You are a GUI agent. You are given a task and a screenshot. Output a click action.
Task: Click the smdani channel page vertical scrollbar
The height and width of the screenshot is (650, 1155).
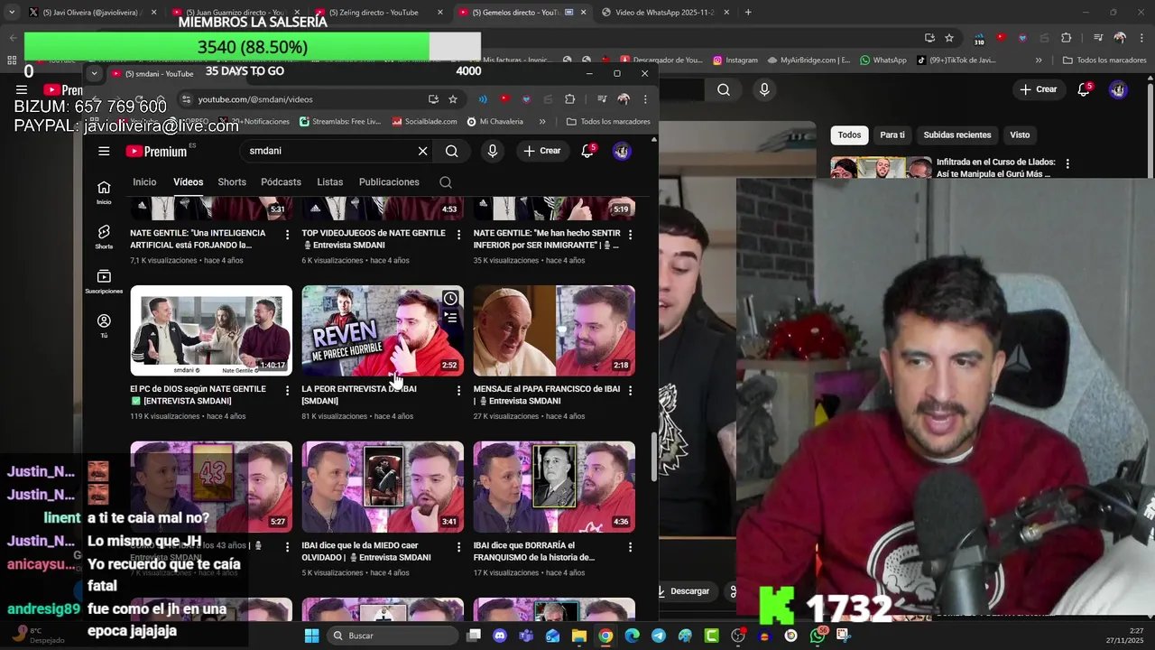click(x=655, y=457)
